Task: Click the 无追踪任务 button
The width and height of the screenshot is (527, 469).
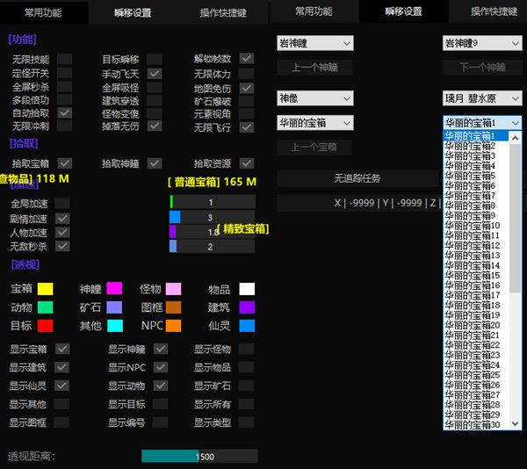Action: [x=357, y=178]
